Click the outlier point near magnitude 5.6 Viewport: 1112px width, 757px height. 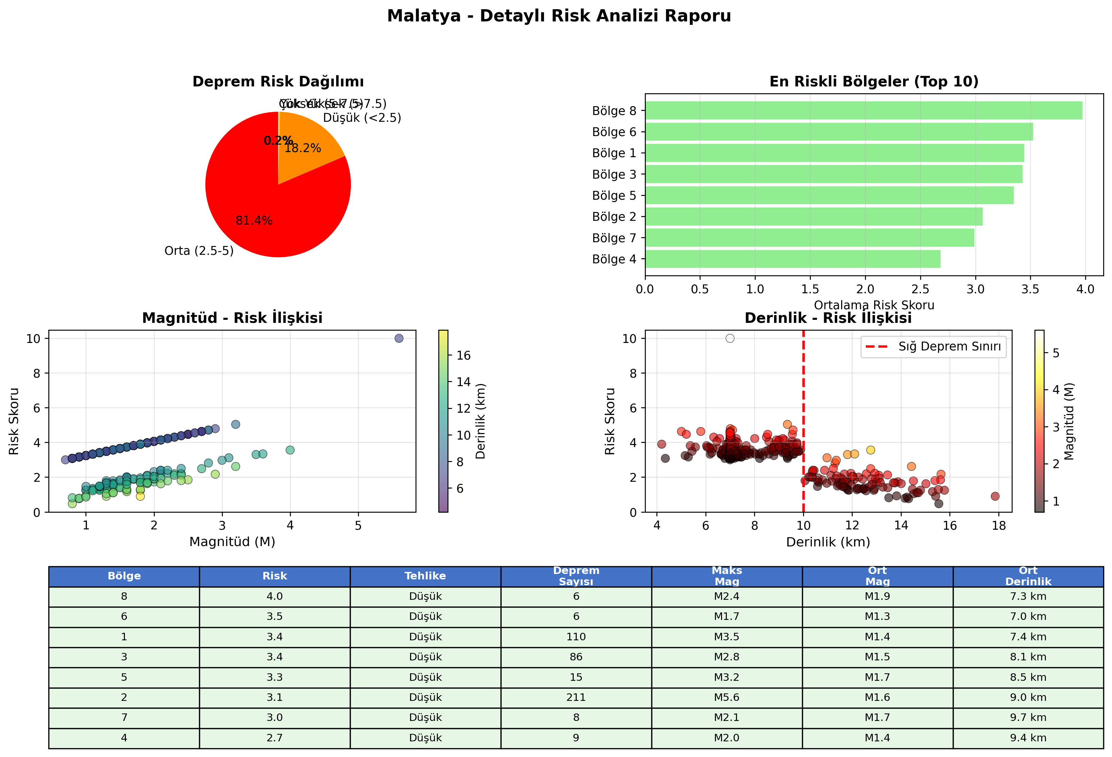399,338
